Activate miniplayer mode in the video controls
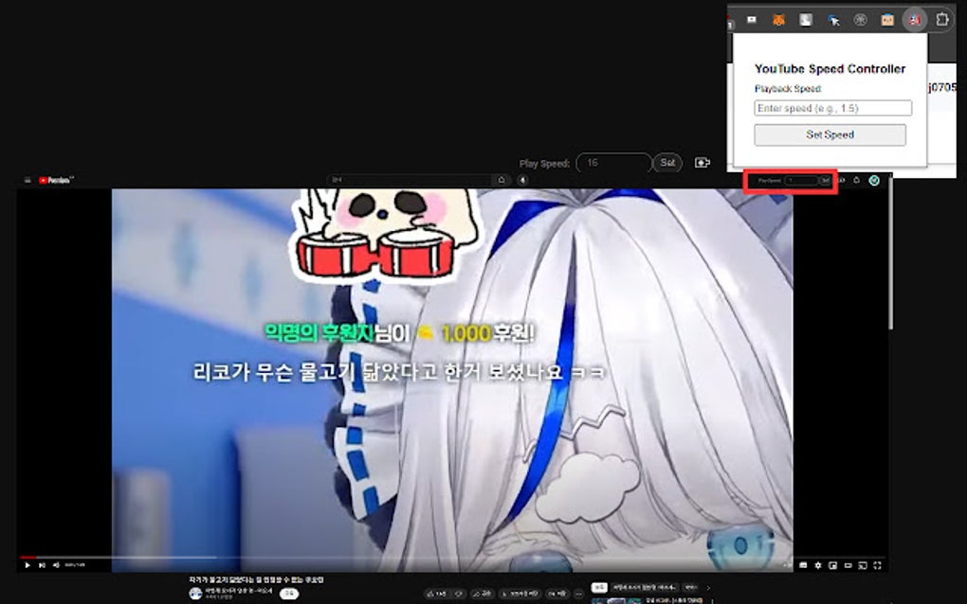Viewport: 967px width, 604px height. 832,565
